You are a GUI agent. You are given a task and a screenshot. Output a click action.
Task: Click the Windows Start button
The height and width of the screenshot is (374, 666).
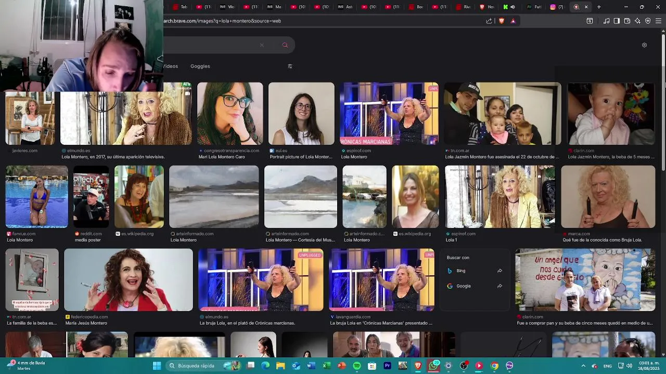[x=157, y=366]
